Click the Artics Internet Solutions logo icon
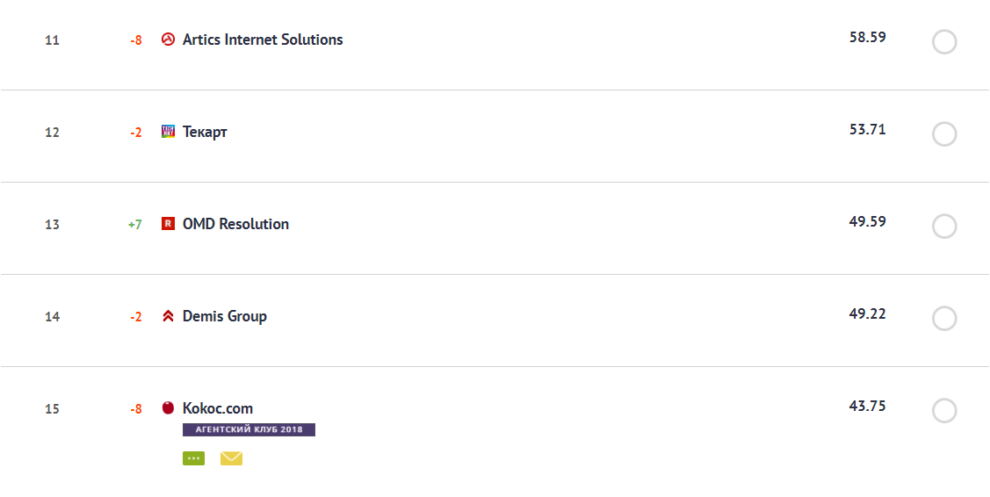Screen dimensions: 990x497 (x=169, y=40)
